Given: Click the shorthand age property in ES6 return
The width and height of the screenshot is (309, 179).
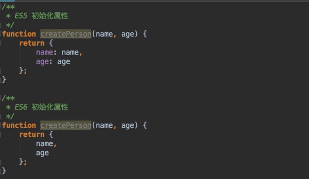Looking at the screenshot, I should [x=42, y=153].
